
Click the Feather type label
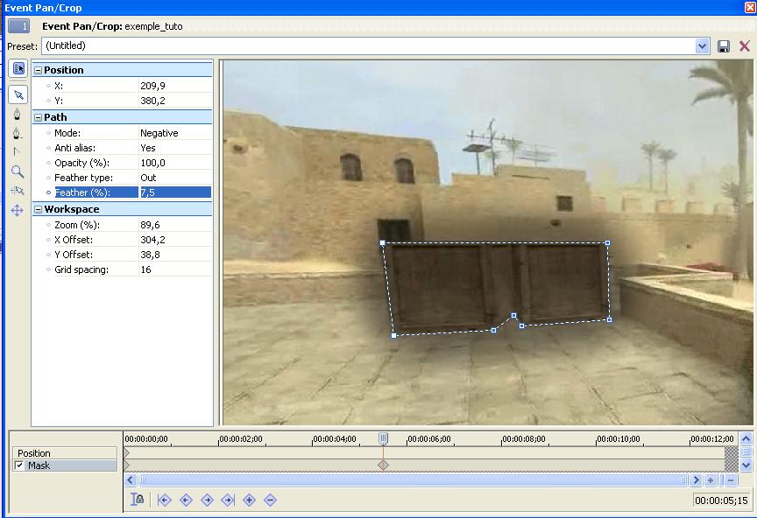pyautogui.click(x=83, y=178)
